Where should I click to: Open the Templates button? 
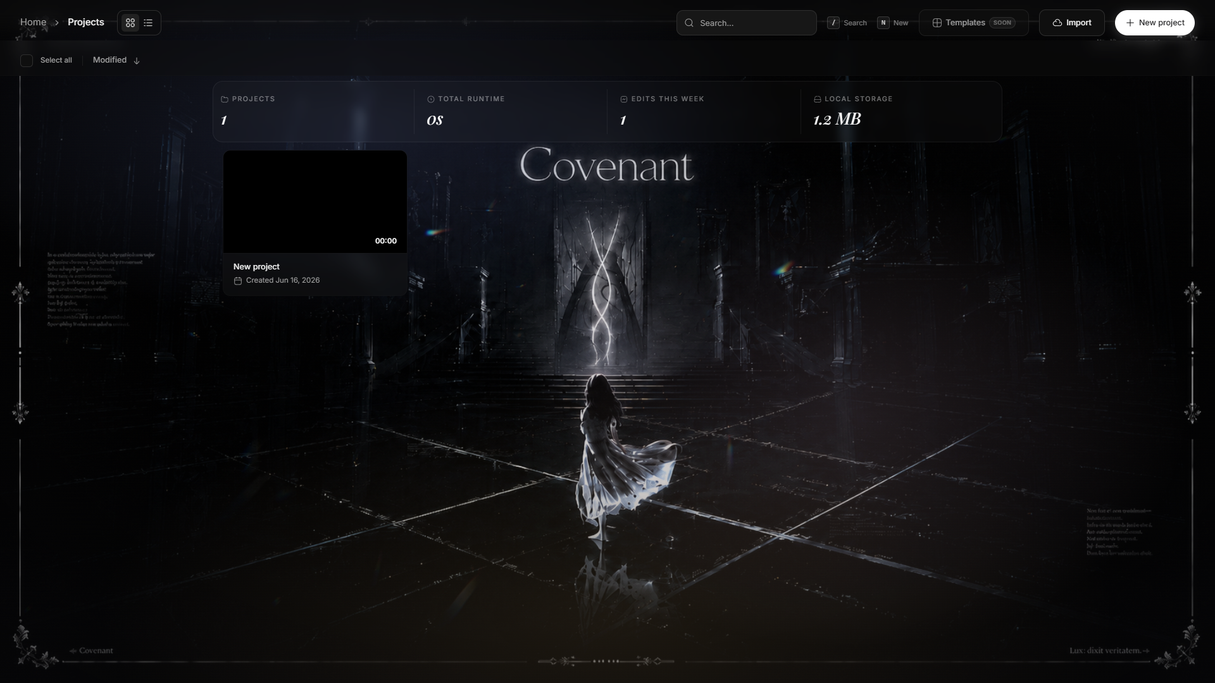(973, 23)
